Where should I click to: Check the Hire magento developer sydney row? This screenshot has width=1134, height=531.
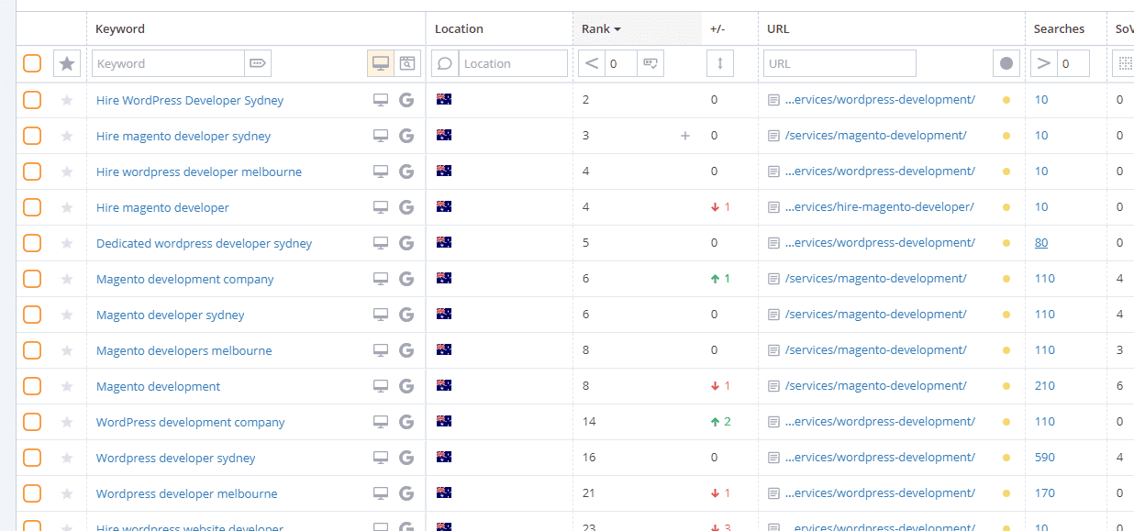coord(32,136)
